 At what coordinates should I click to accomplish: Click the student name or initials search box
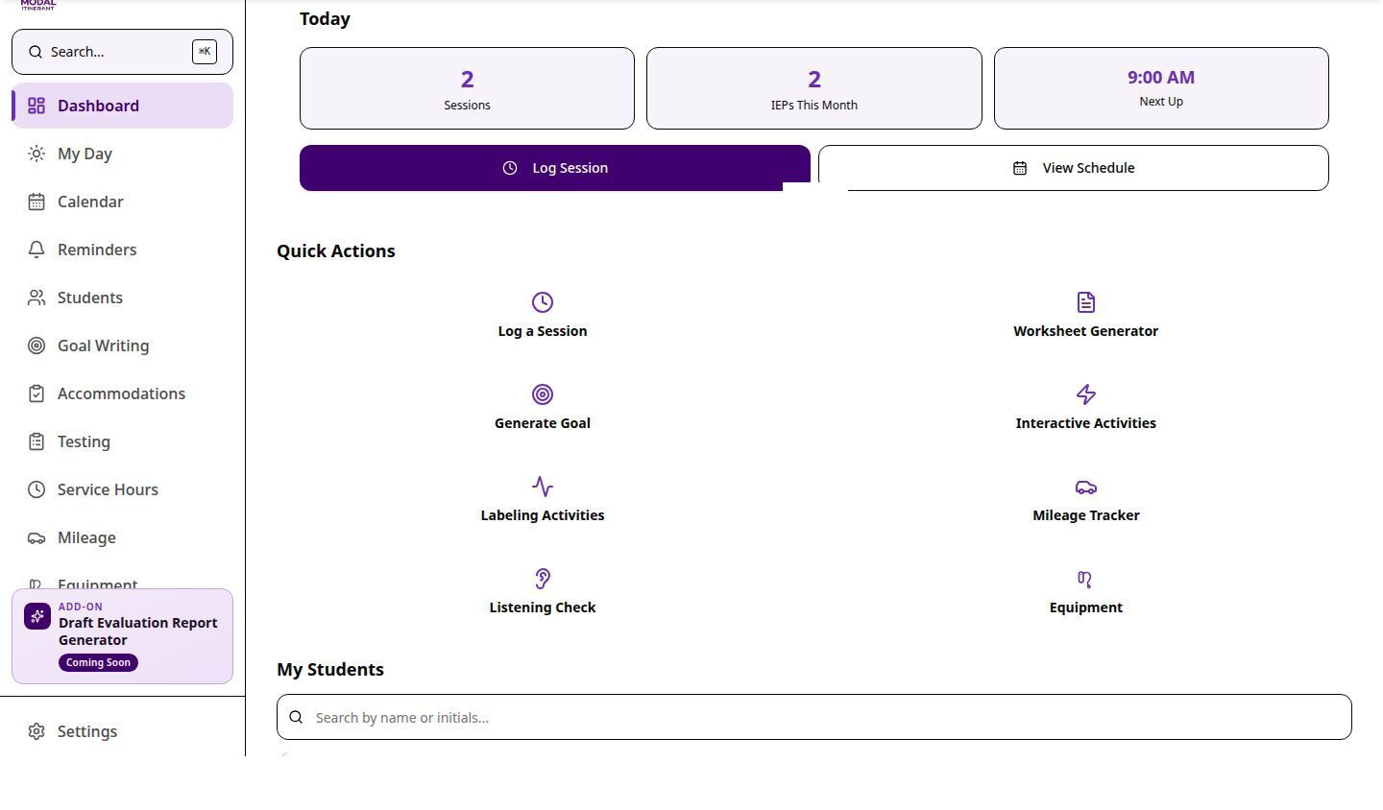pyautogui.click(x=814, y=717)
